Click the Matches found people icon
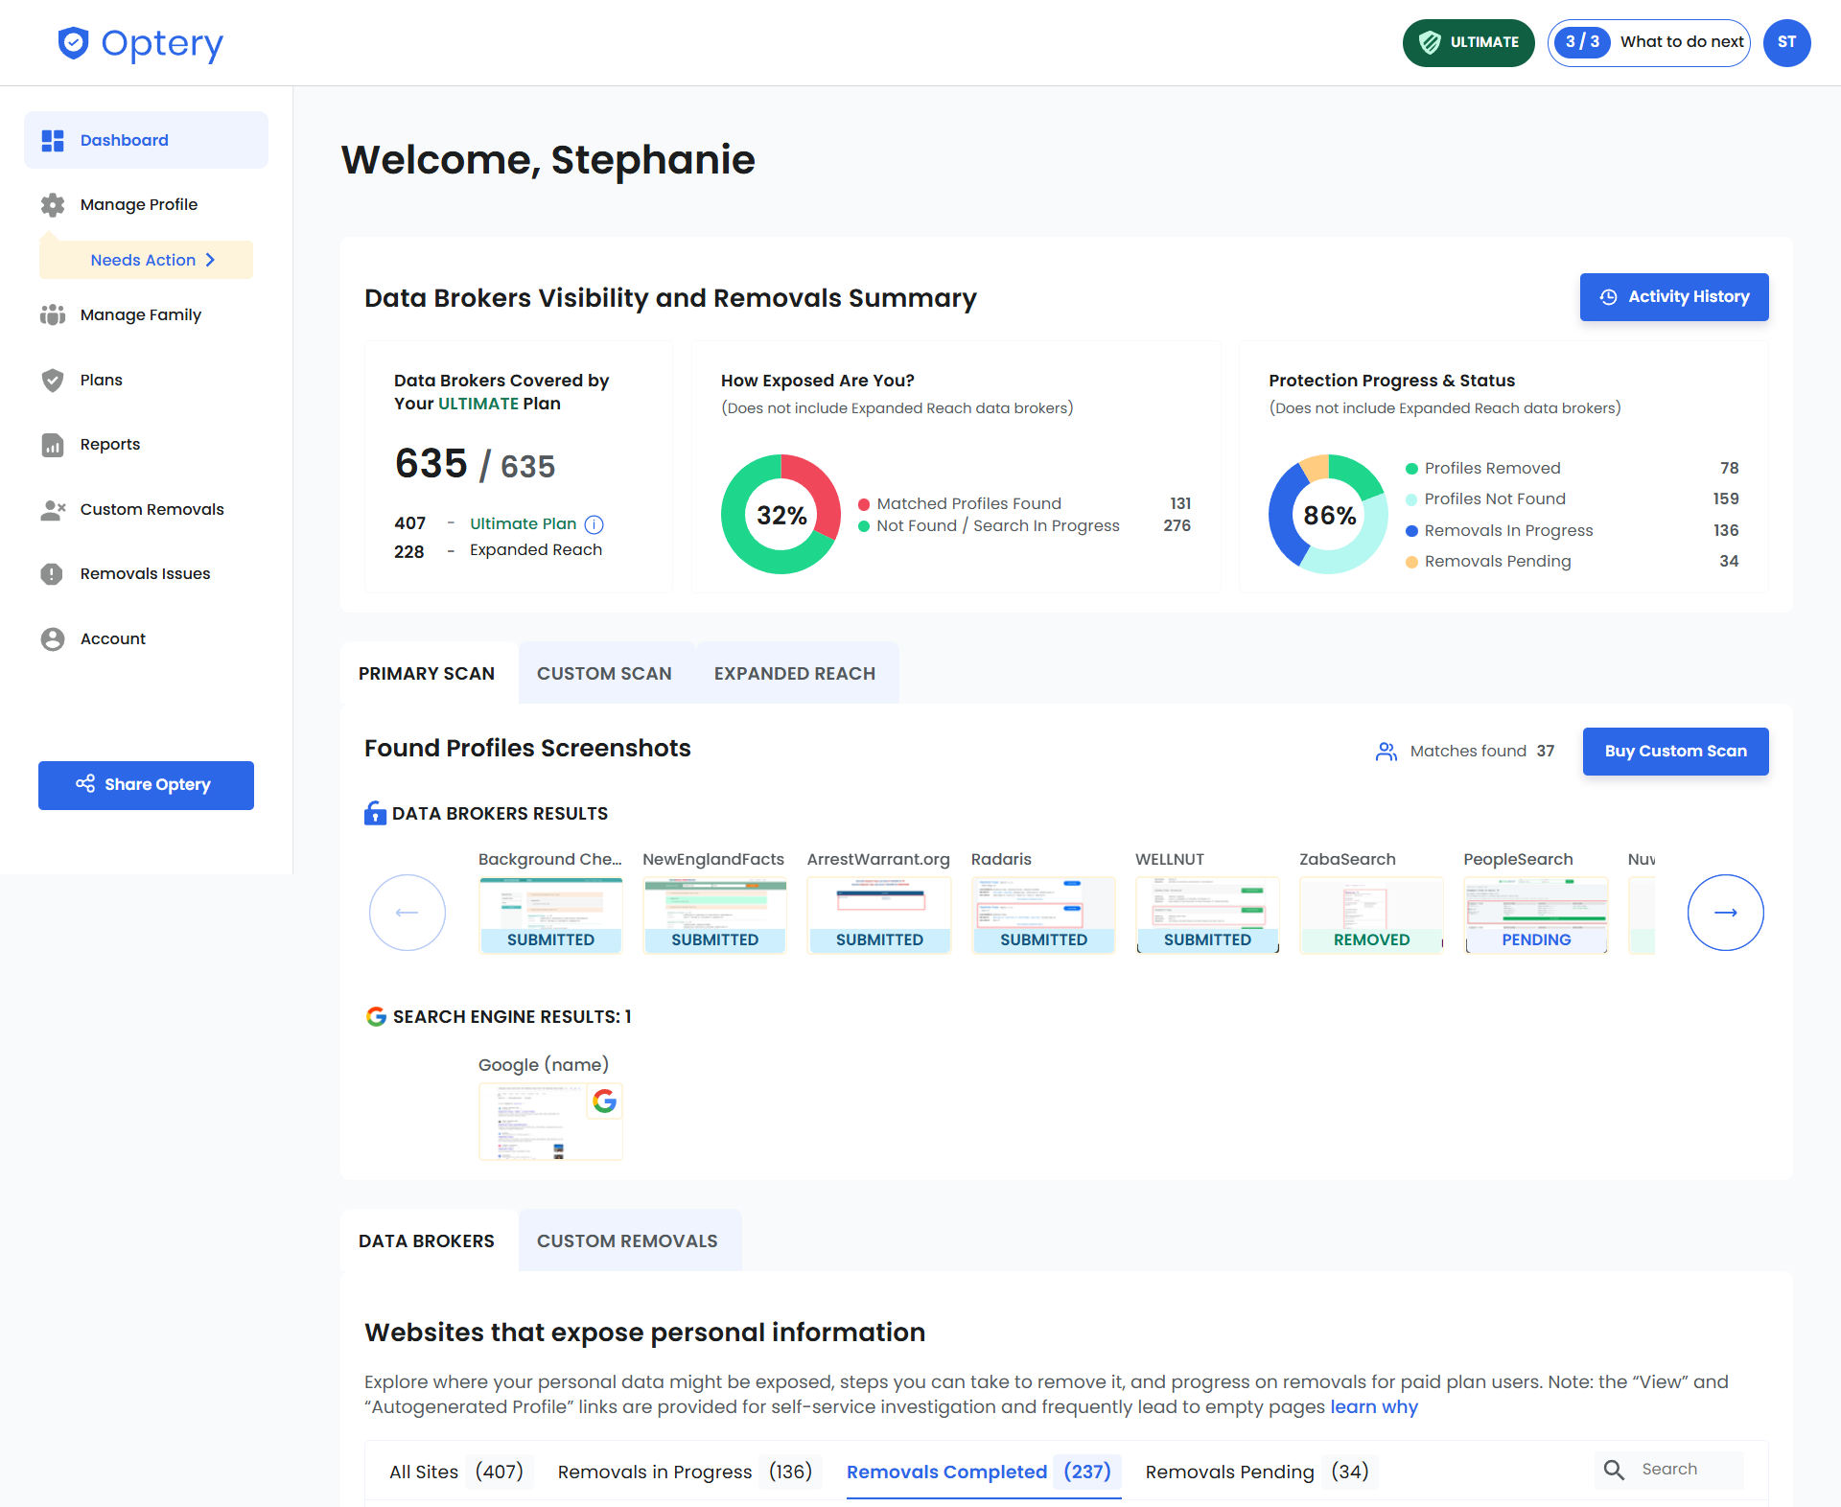 (1387, 752)
